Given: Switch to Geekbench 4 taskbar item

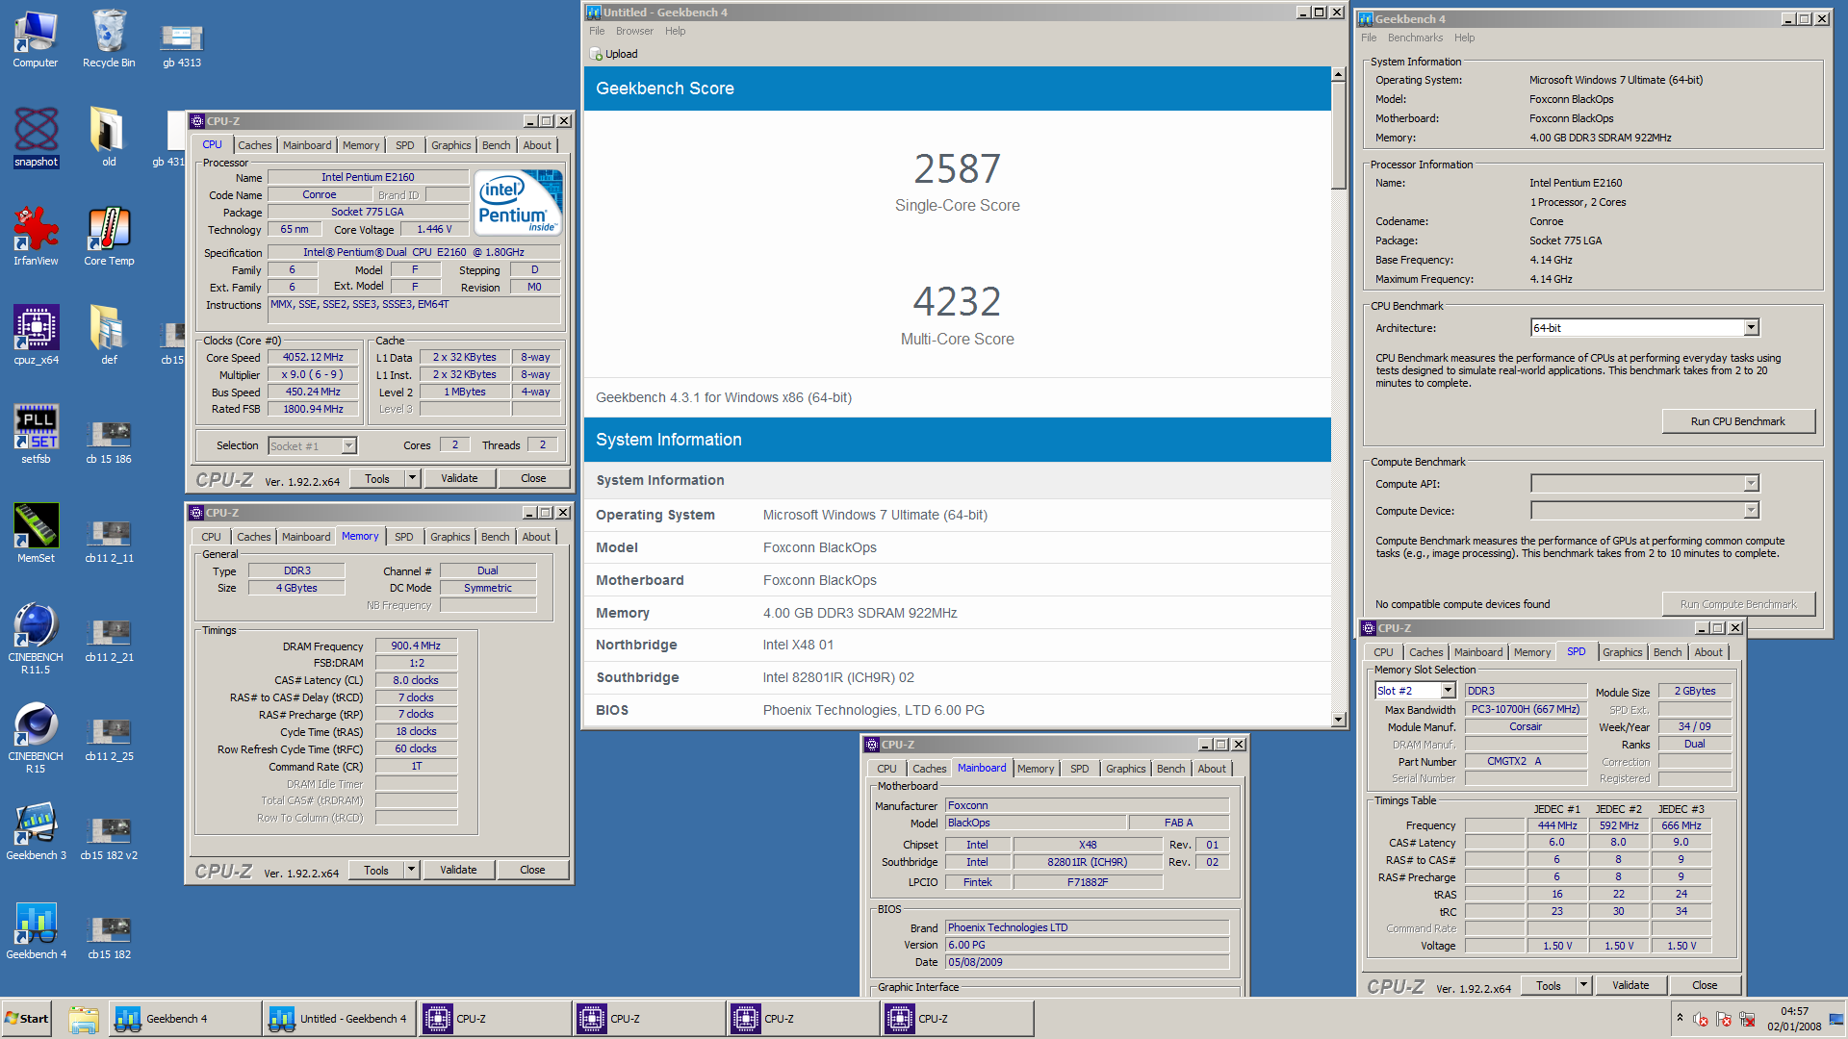Looking at the screenshot, I should (185, 1019).
